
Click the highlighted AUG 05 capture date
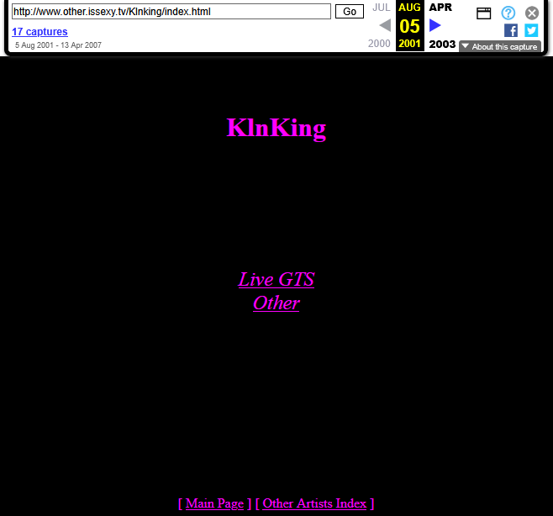[410, 25]
